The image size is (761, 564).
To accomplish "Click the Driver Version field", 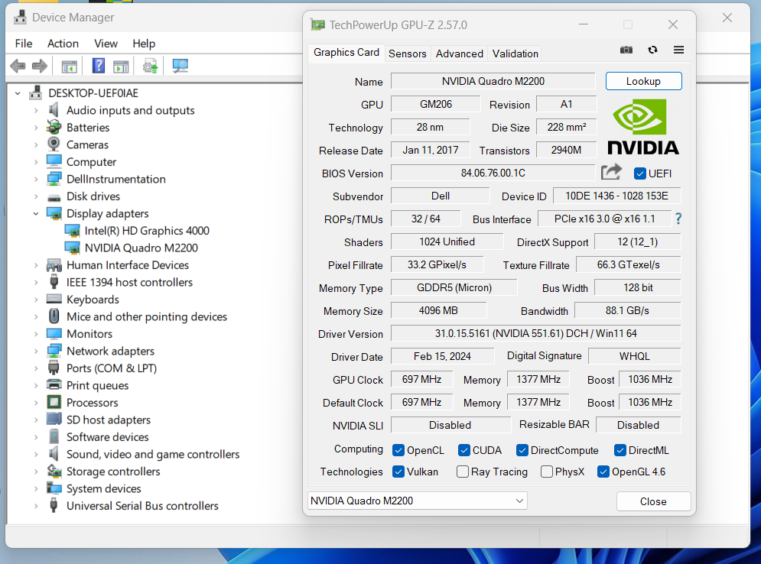I will (536, 333).
